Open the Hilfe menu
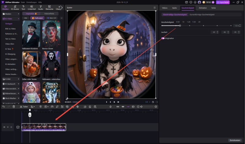Image resolution: width=245 pixels, height=144 pixels. pyautogui.click(x=40, y=2)
